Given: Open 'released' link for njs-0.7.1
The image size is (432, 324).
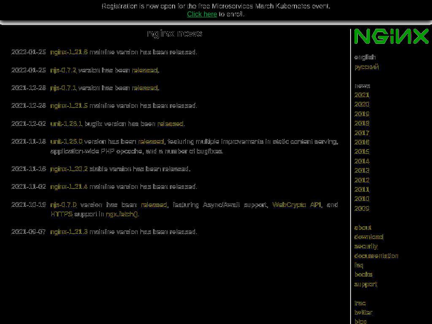Looking at the screenshot, I should coord(145,88).
